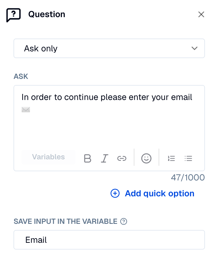The height and width of the screenshot is (274, 216).
Task: Click the 47/1000 character counter
Action: [188, 178]
